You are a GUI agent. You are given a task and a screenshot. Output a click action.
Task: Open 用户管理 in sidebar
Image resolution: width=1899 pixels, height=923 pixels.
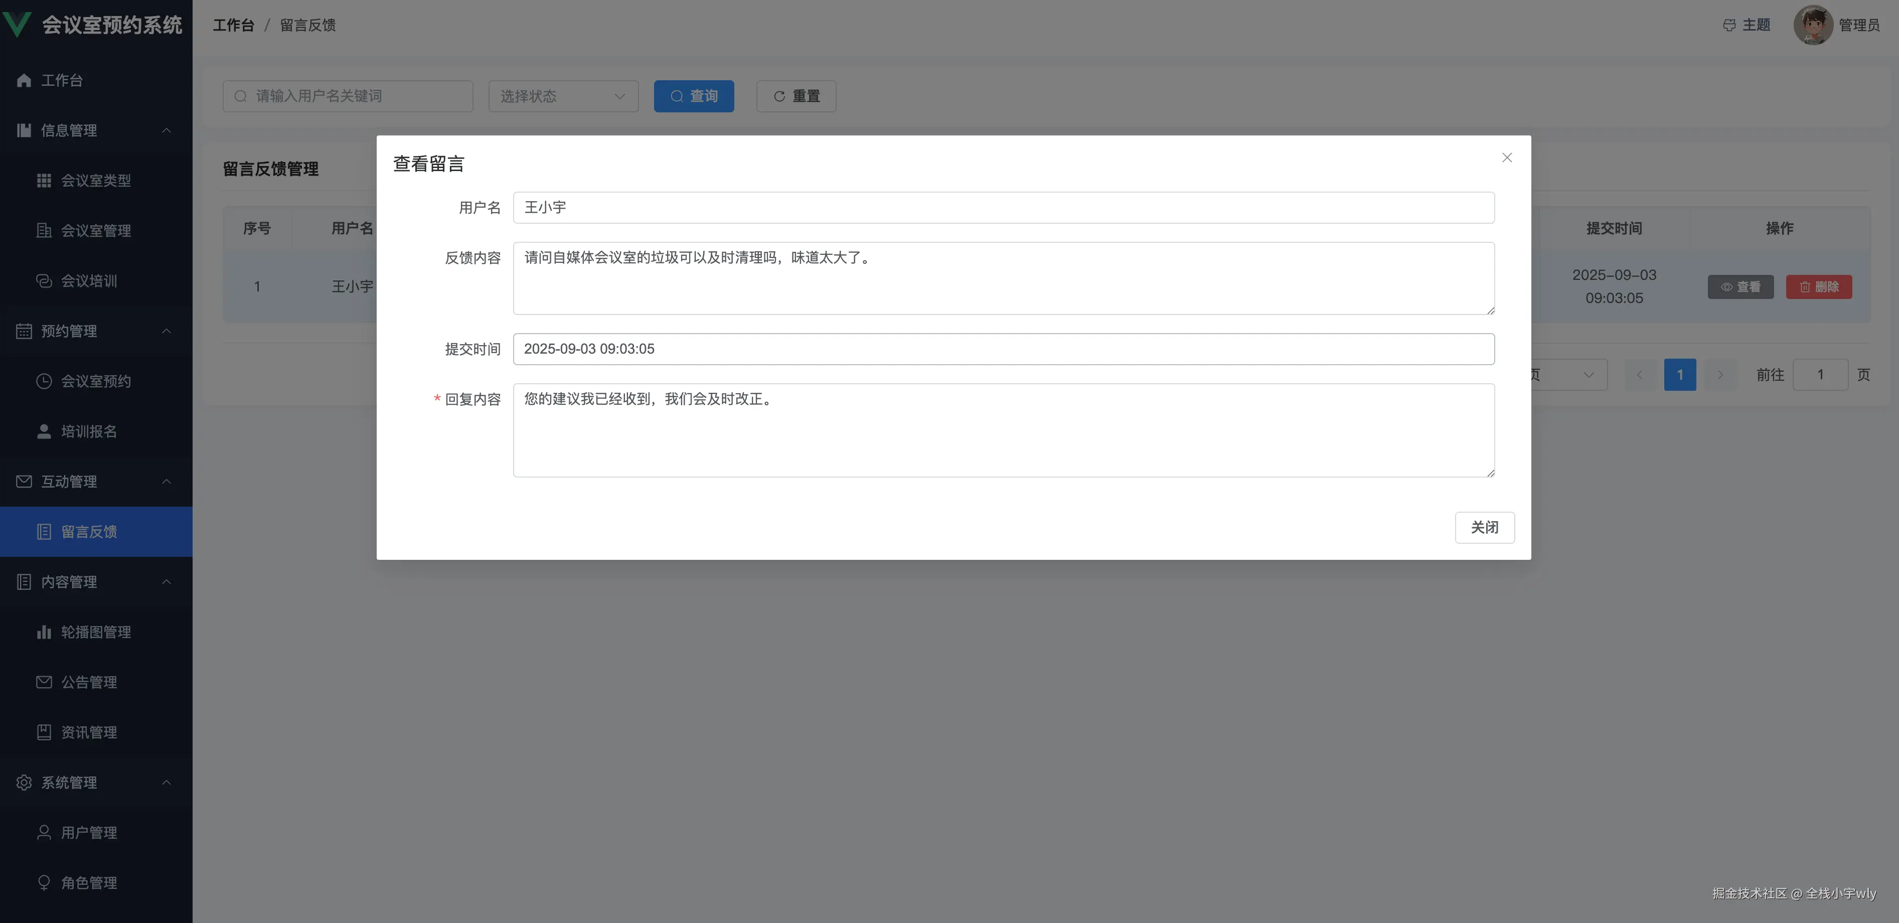pos(88,832)
